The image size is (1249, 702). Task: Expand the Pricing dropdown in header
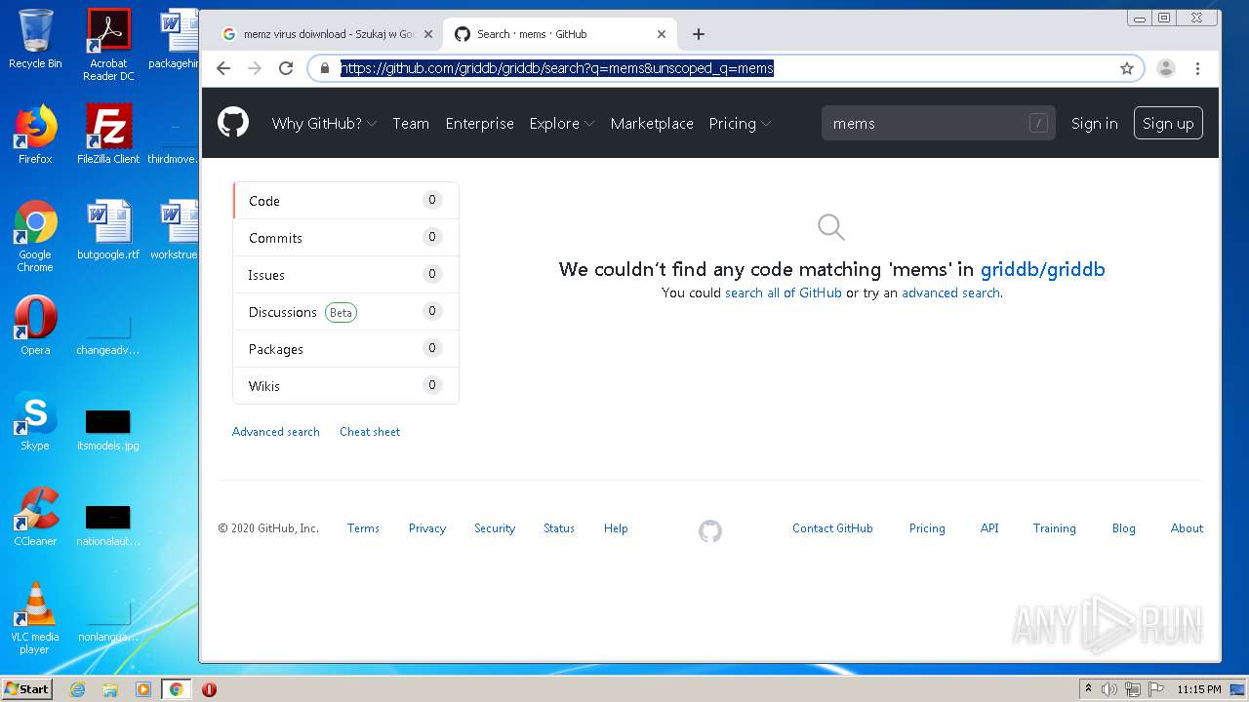click(x=740, y=124)
